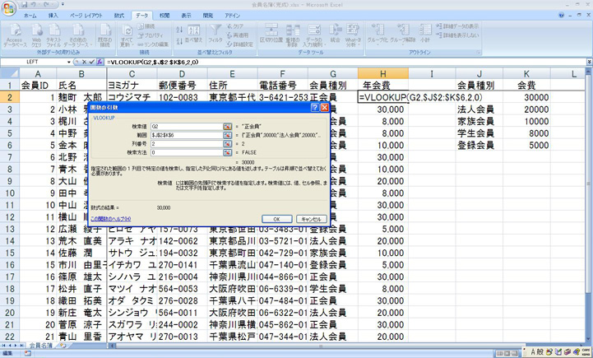Switch to the ホーム ribbon tab

(30, 16)
